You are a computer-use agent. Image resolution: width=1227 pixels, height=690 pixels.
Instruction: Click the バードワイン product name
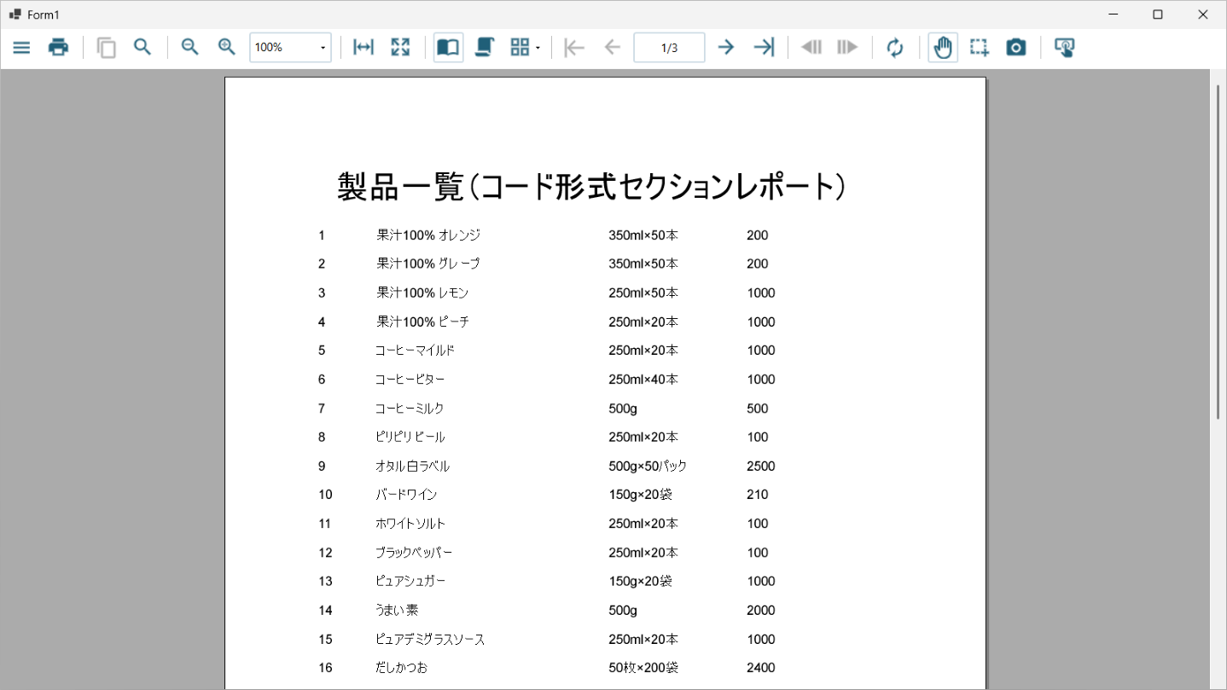(x=406, y=495)
